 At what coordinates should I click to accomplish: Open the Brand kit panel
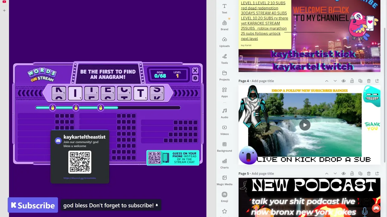(224, 25)
